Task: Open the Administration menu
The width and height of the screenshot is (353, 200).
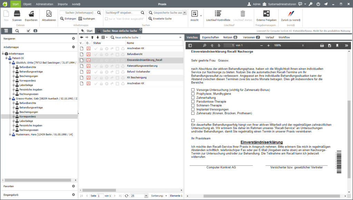Action: click(x=44, y=4)
